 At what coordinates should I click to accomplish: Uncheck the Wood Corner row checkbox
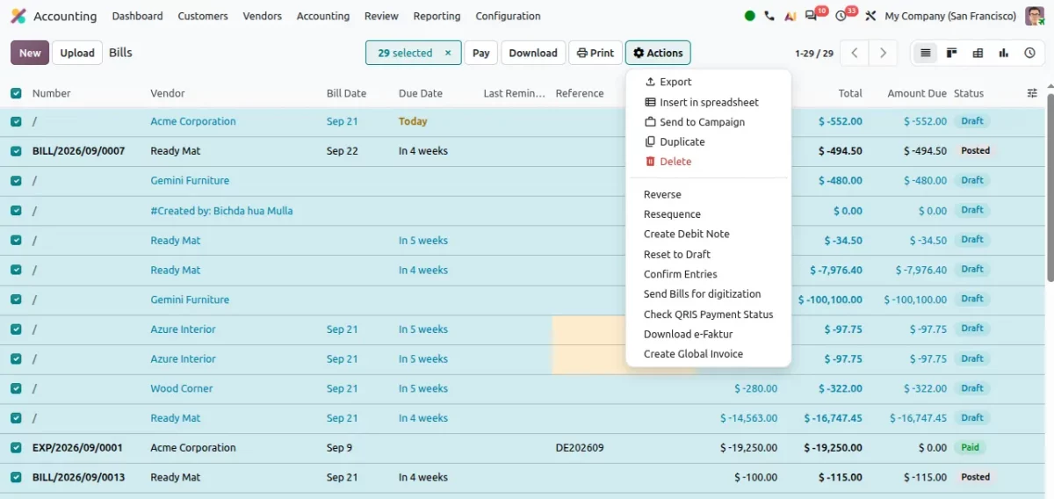pyautogui.click(x=16, y=388)
